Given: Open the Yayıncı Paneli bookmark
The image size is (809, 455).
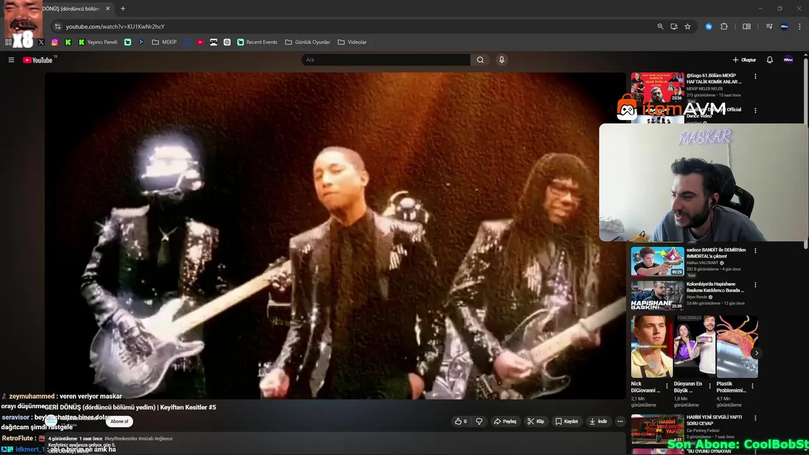Looking at the screenshot, I should tap(98, 42).
